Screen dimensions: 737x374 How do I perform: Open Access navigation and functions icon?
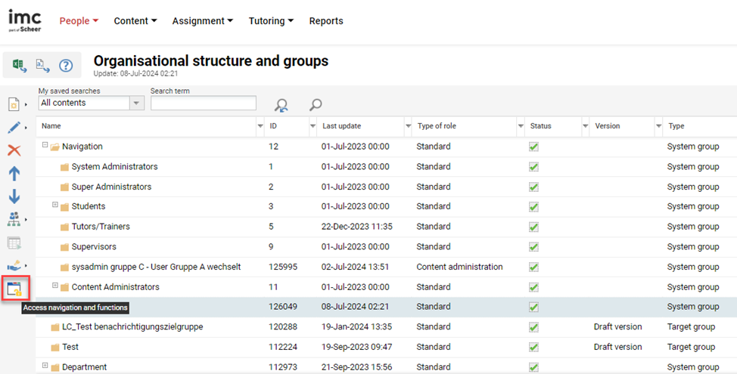point(14,288)
